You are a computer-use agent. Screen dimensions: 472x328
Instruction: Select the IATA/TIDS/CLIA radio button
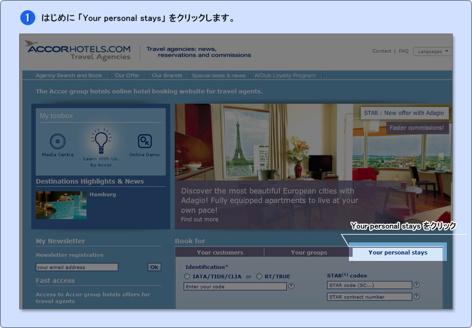(187, 276)
